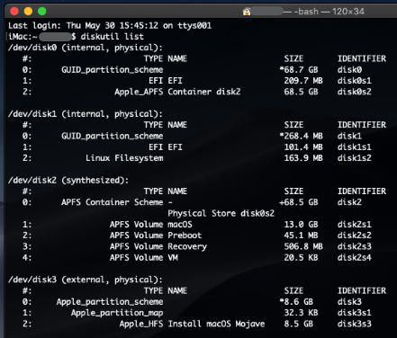This screenshot has height=338, width=397.
Task: Click the green zoom window button
Action: coord(42,12)
